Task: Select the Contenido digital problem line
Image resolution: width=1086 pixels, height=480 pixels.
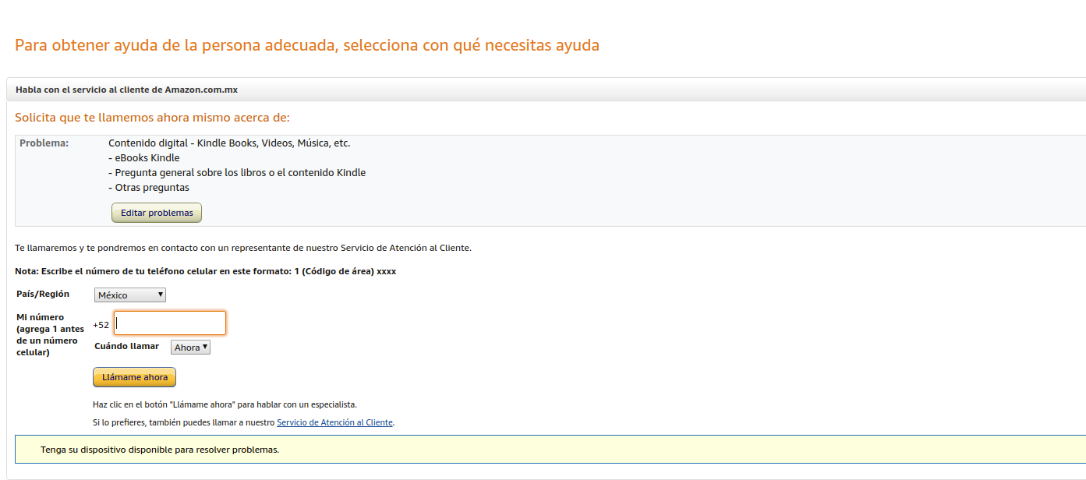Action: (x=229, y=143)
